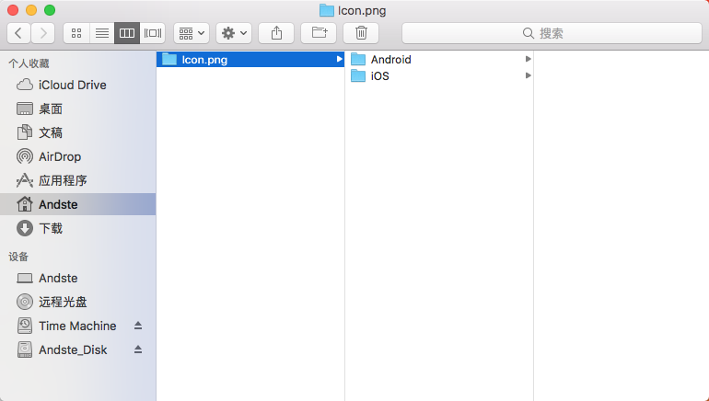
Task: Click the 个人收藏 section header
Action: (29, 63)
